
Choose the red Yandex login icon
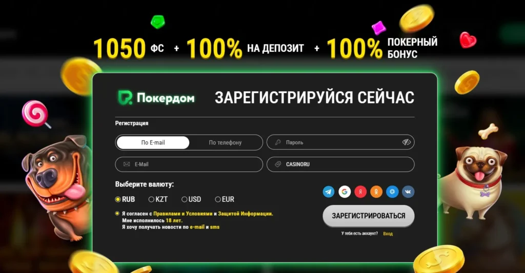click(x=360, y=192)
